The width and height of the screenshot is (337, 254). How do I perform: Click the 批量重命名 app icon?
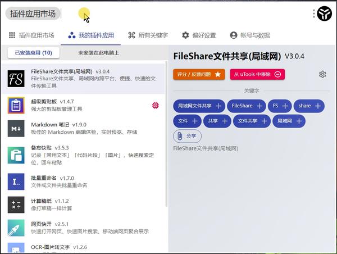[16, 182]
